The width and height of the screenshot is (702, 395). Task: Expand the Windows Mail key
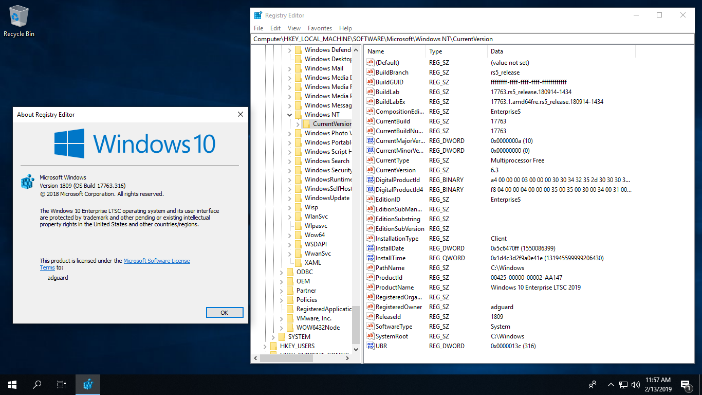tap(289, 68)
